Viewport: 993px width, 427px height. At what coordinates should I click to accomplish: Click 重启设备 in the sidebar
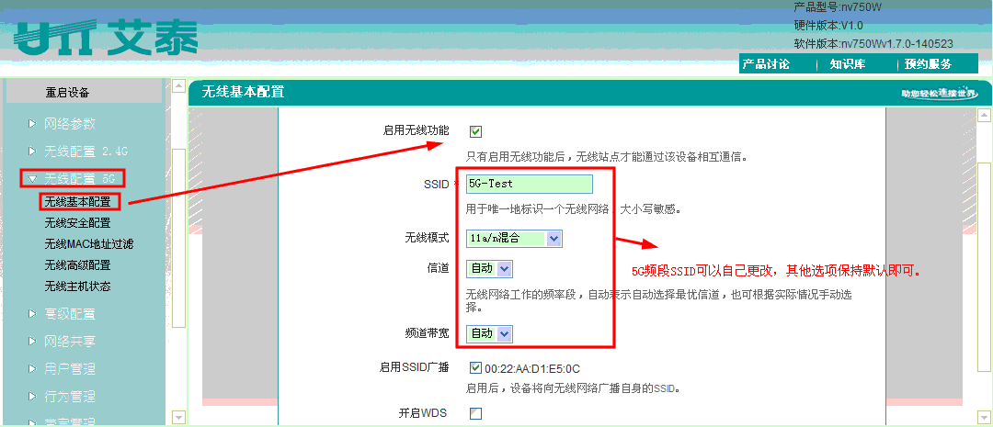[68, 93]
